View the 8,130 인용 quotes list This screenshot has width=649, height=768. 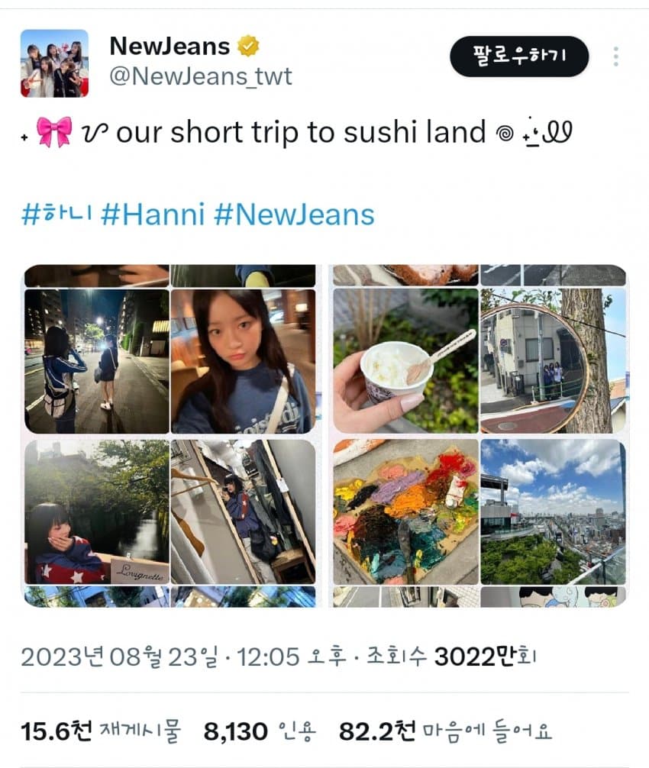coord(260,731)
